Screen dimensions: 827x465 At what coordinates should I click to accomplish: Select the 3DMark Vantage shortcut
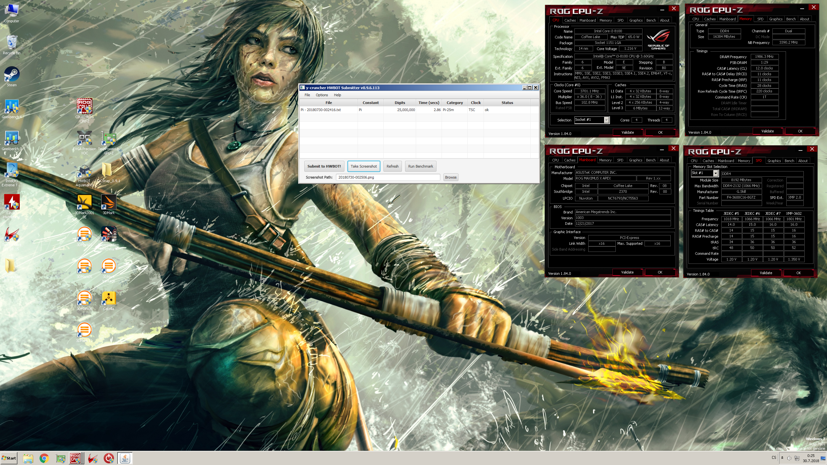pyautogui.click(x=109, y=271)
